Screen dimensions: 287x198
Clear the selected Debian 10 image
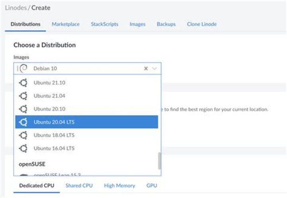[x=146, y=68]
